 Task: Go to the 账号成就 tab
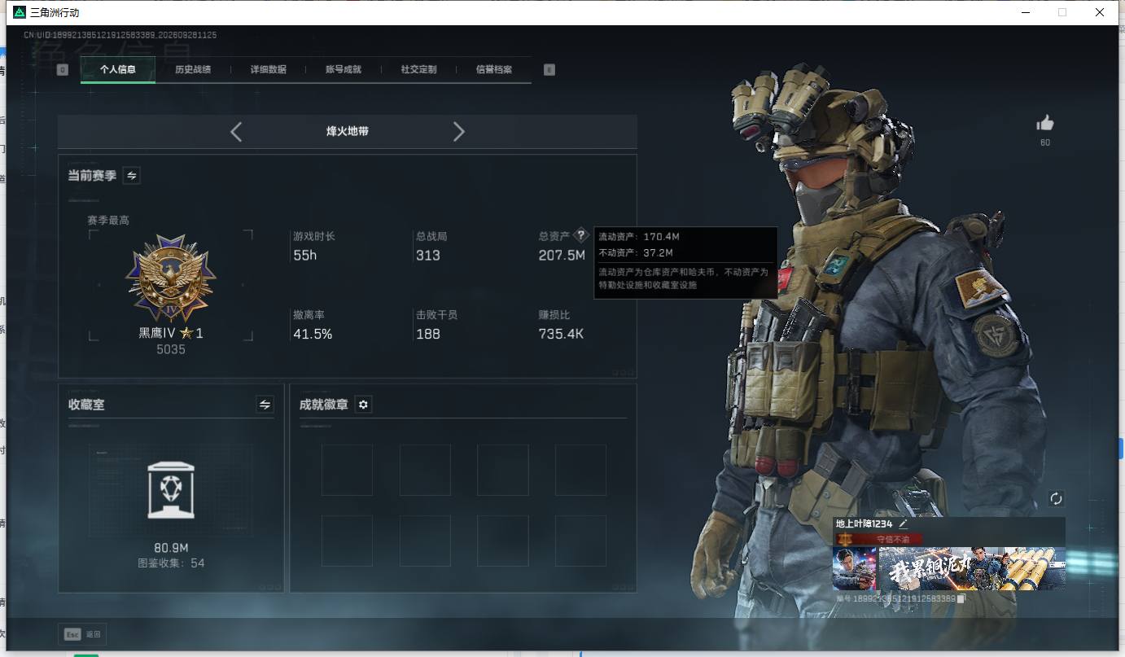tap(344, 69)
